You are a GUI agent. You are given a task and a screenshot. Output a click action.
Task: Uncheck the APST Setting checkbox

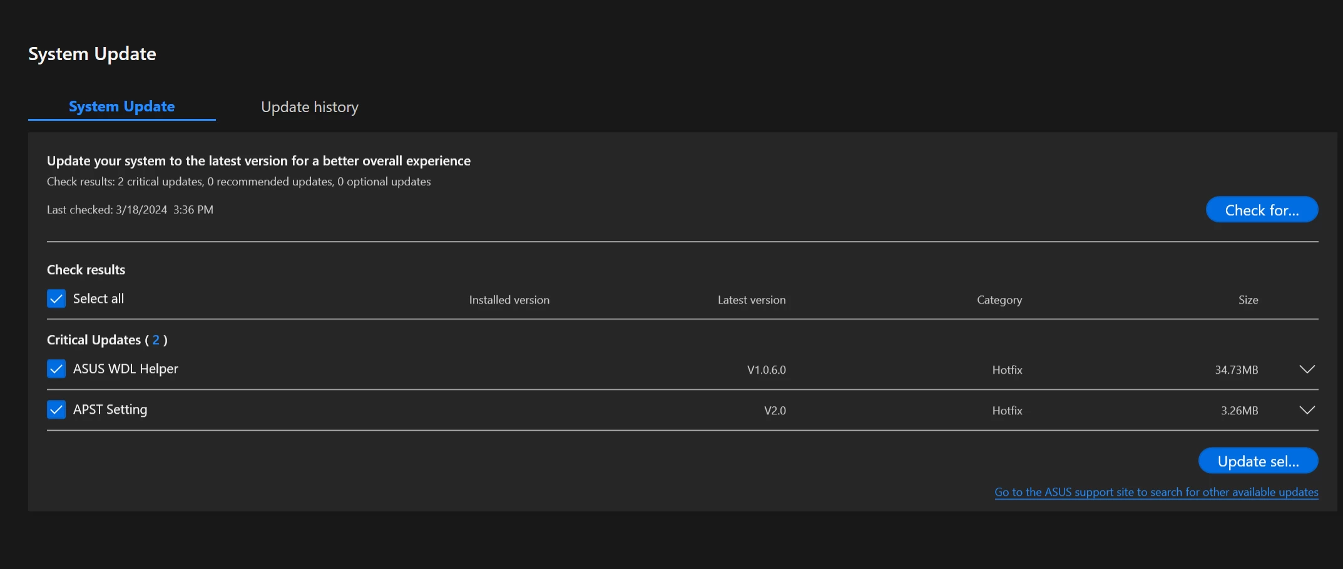56,409
